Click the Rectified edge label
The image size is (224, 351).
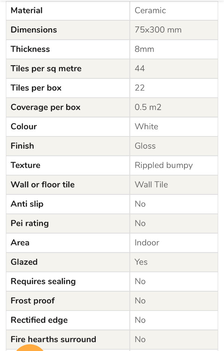point(39,320)
